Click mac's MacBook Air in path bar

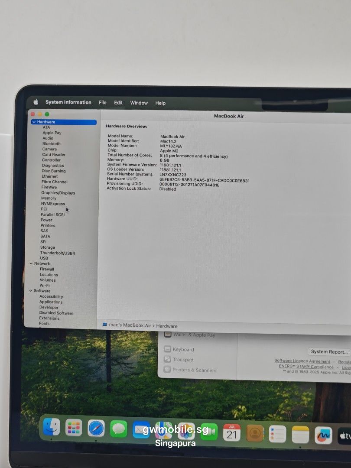tap(130, 325)
